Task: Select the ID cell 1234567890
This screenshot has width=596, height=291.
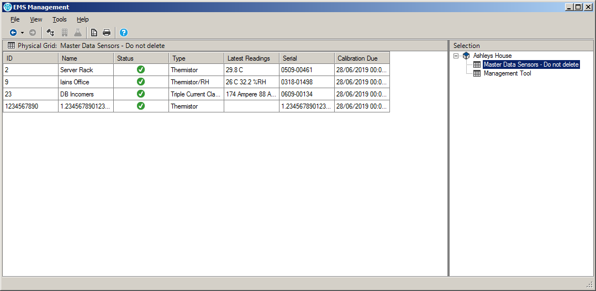Action: tap(31, 106)
